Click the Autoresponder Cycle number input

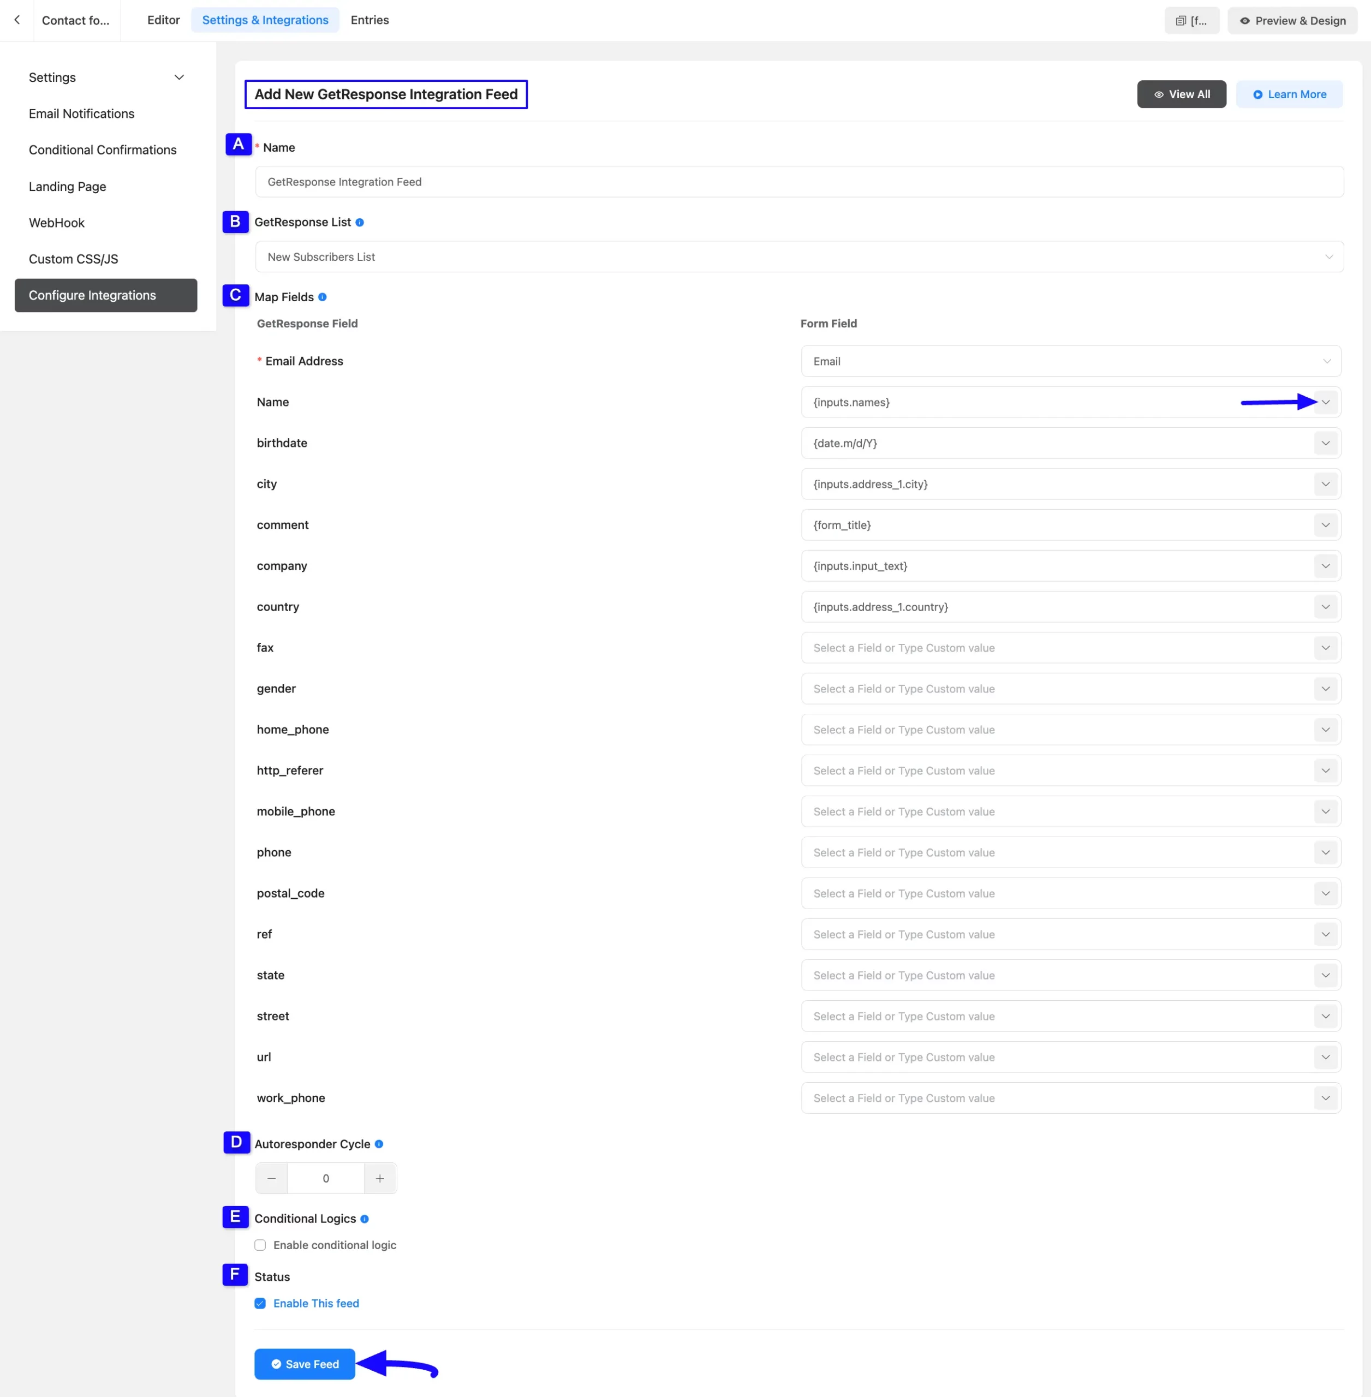[325, 1179]
